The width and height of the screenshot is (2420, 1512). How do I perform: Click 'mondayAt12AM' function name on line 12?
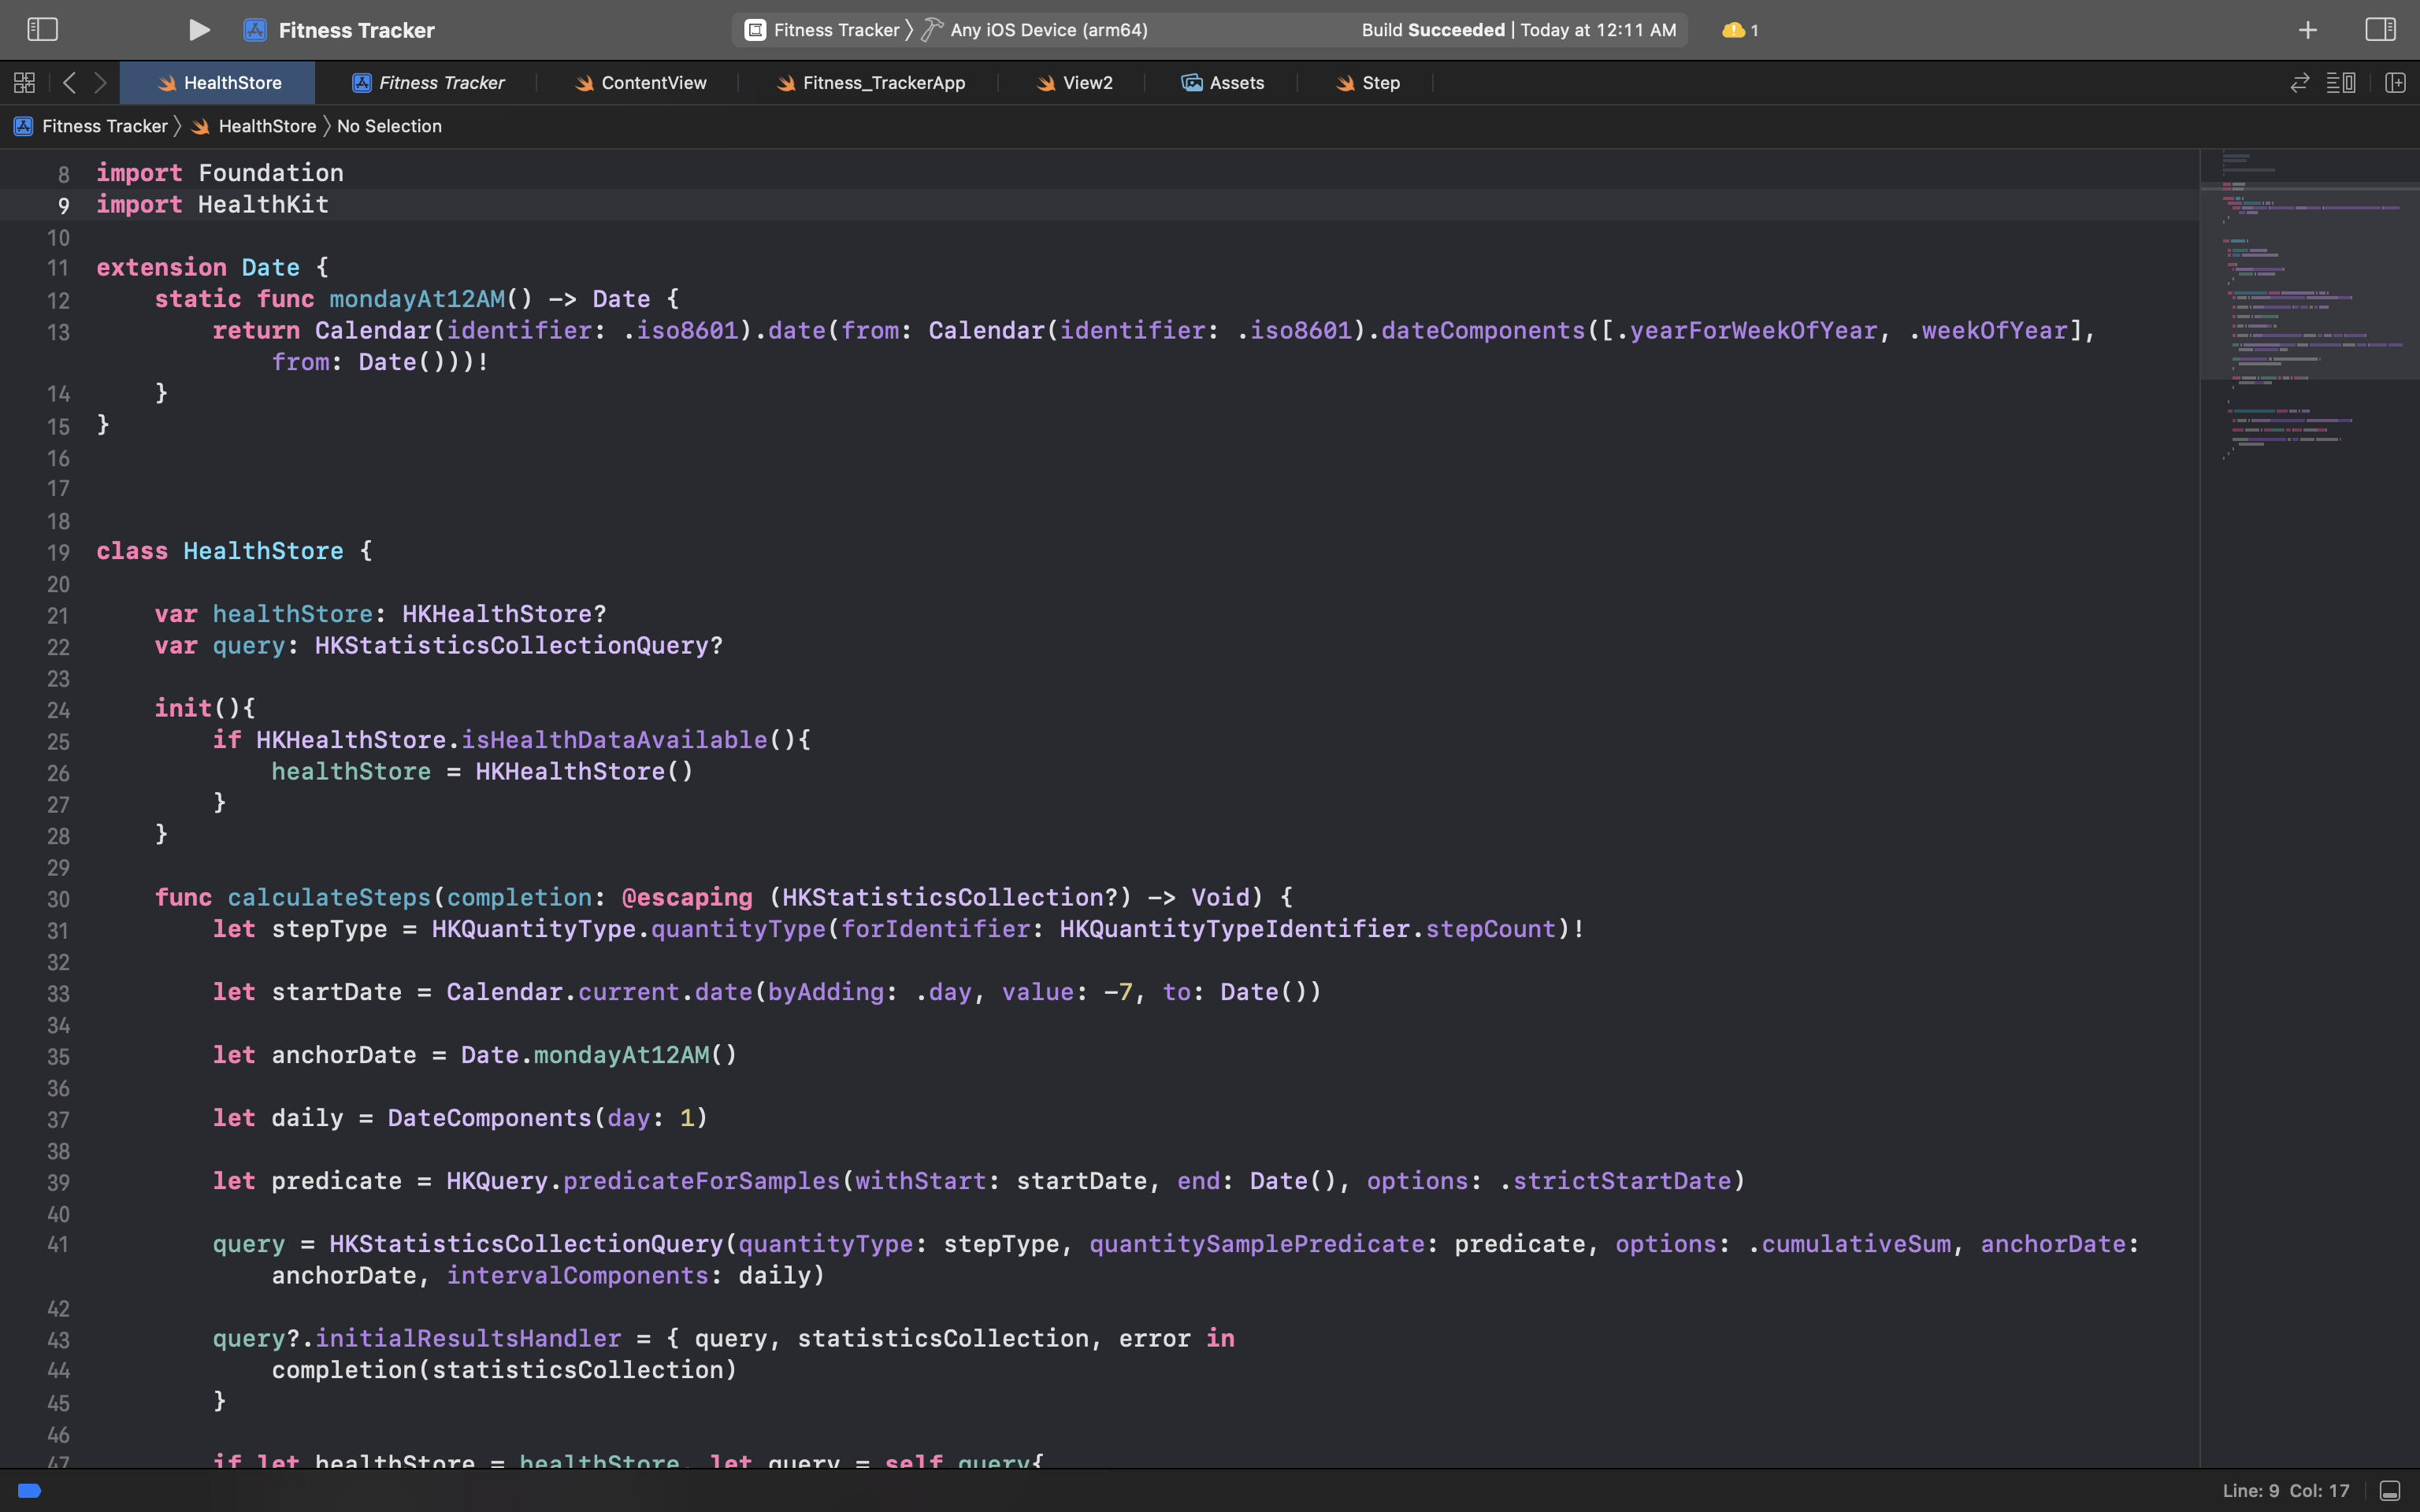[417, 299]
